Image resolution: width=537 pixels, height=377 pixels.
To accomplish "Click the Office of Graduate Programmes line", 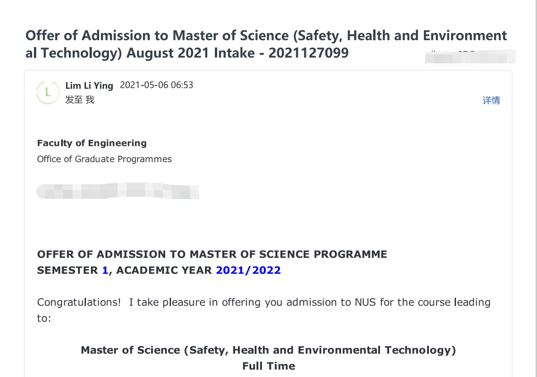I will (x=105, y=159).
